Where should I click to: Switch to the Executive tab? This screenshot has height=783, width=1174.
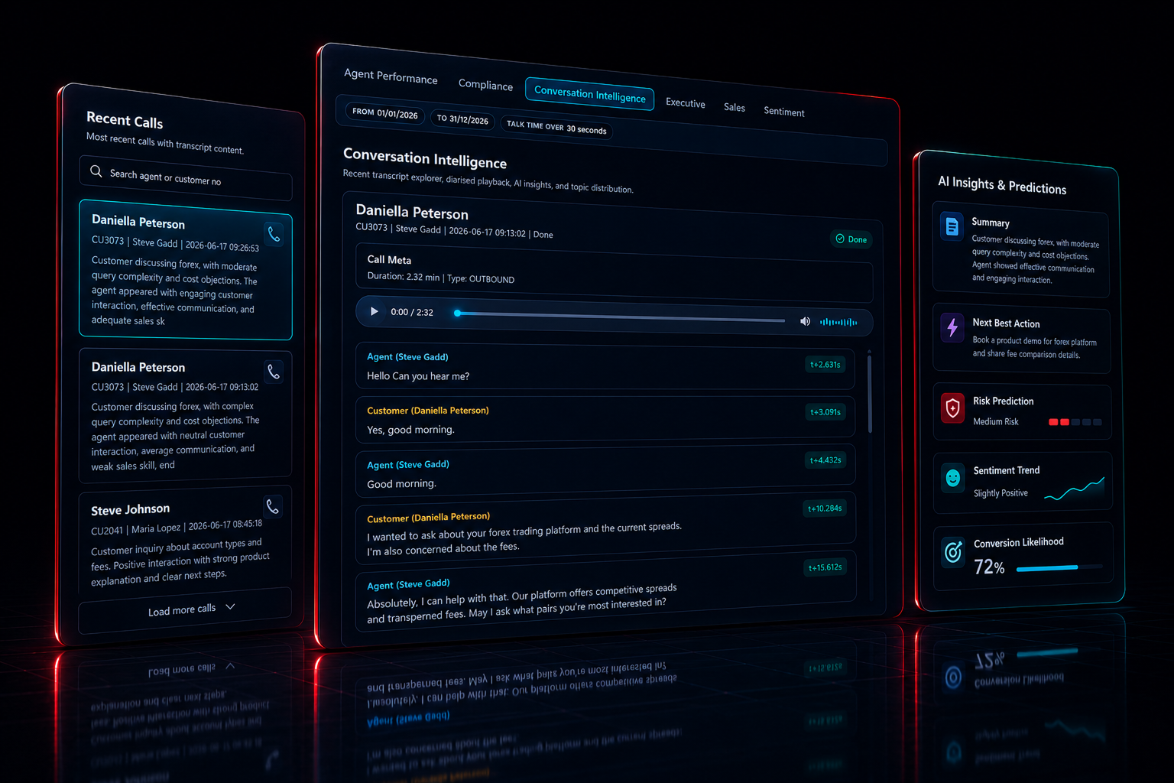click(686, 103)
